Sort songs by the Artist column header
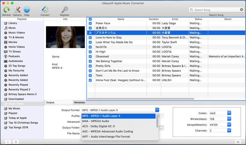Screen dimensions: 246x145 coord(175,19)
